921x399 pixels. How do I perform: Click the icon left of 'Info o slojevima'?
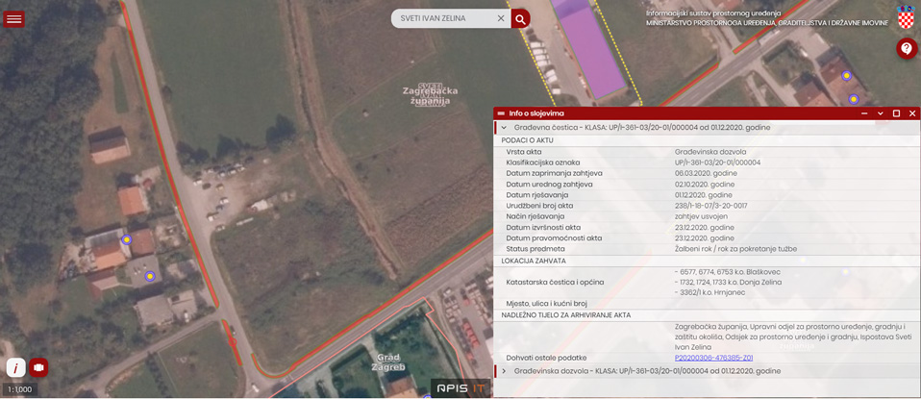(501, 113)
